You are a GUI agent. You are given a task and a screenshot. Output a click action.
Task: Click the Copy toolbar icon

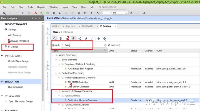[23, 13]
